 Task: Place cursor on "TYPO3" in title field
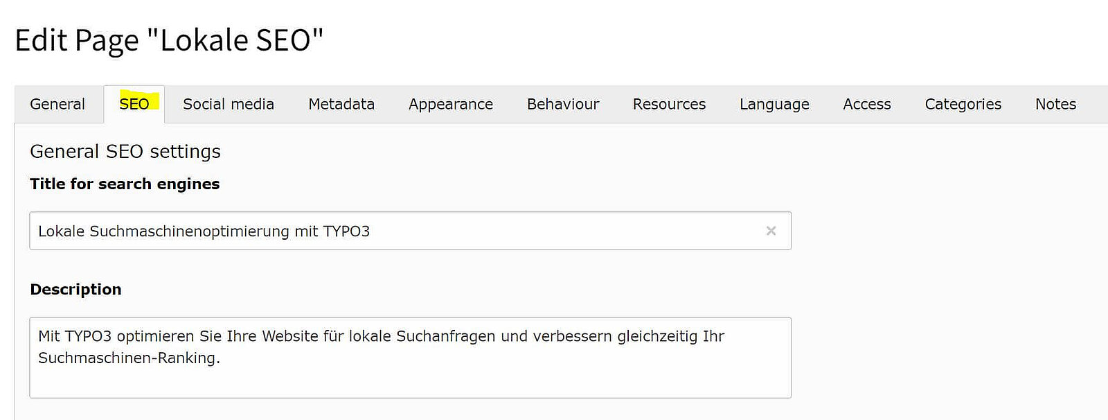346,231
